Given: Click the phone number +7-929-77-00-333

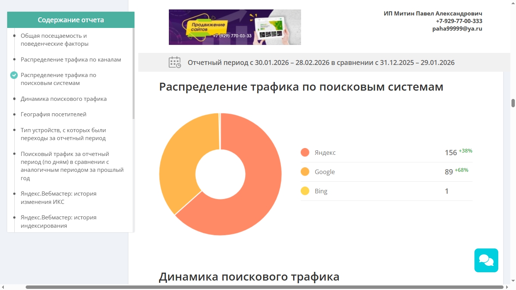Looking at the screenshot, I should click(459, 21).
